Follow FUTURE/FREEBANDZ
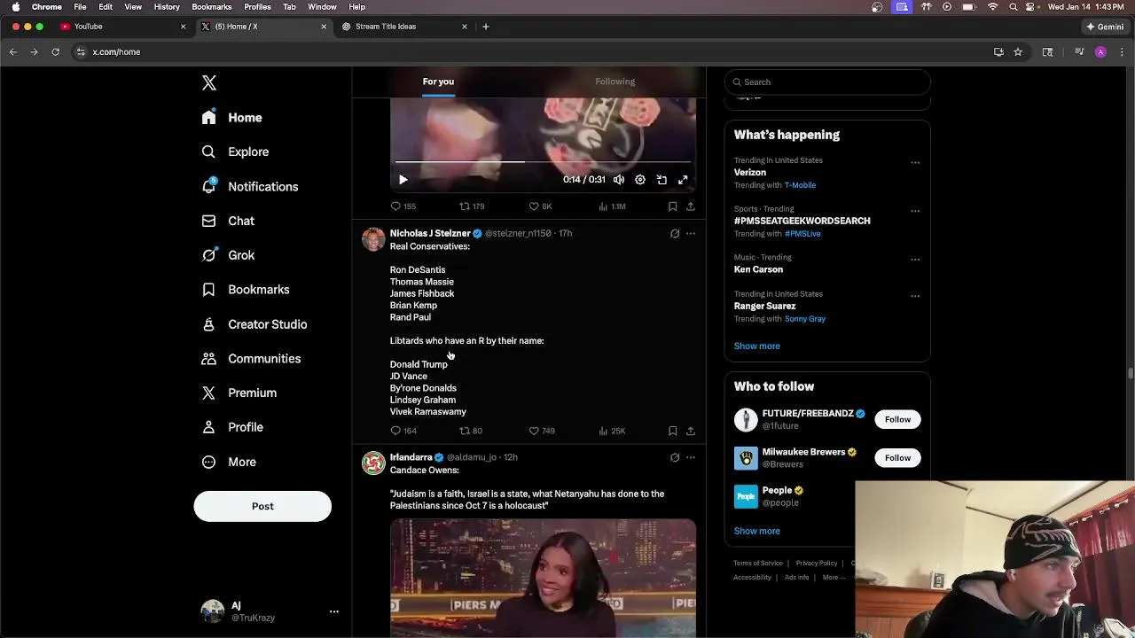 tap(897, 419)
